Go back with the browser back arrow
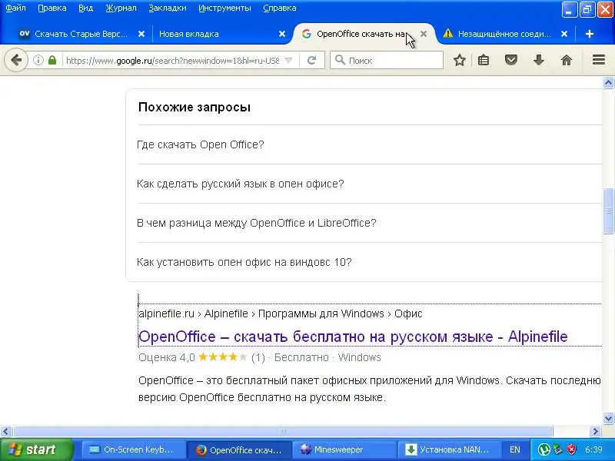 (16, 60)
